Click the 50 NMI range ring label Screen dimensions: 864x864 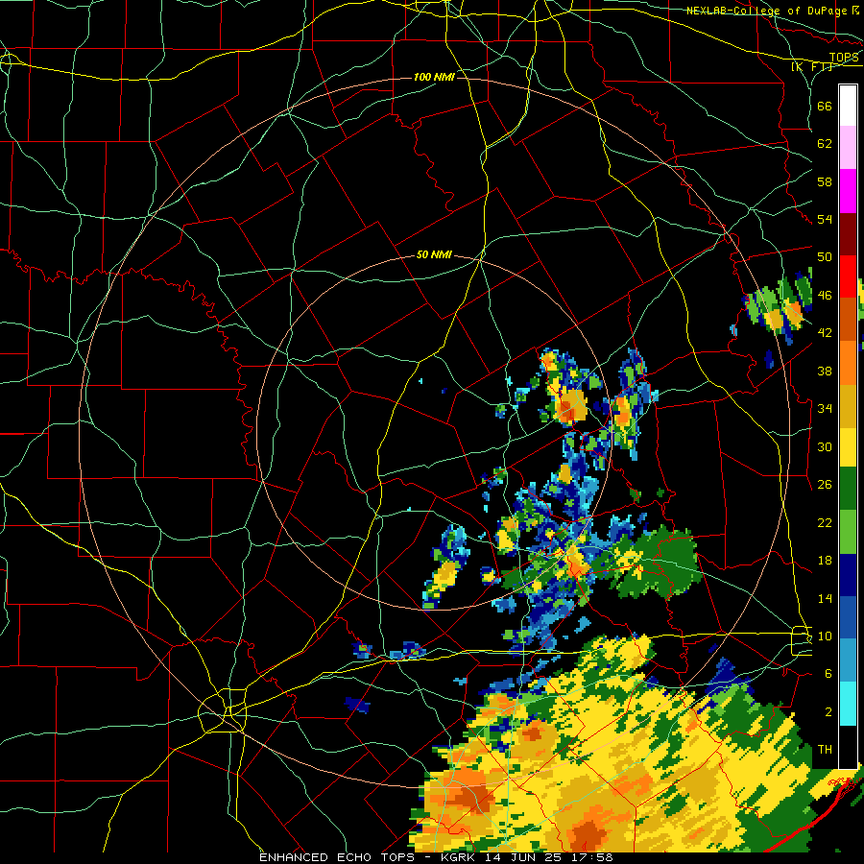point(434,254)
